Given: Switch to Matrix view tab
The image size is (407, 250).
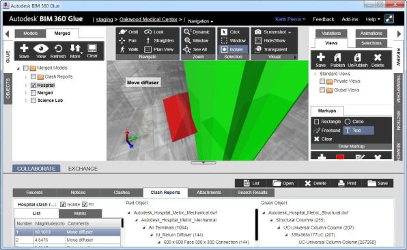Looking at the screenshot, I should click(x=80, y=213).
